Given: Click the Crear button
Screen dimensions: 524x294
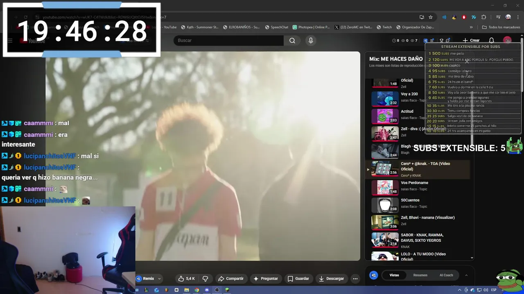Looking at the screenshot, I should 471,40.
